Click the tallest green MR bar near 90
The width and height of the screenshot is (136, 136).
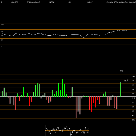[x=62, y=88]
